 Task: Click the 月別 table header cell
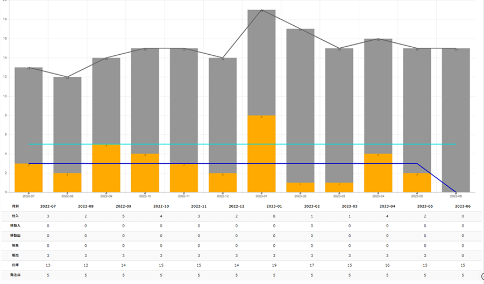tap(15, 206)
